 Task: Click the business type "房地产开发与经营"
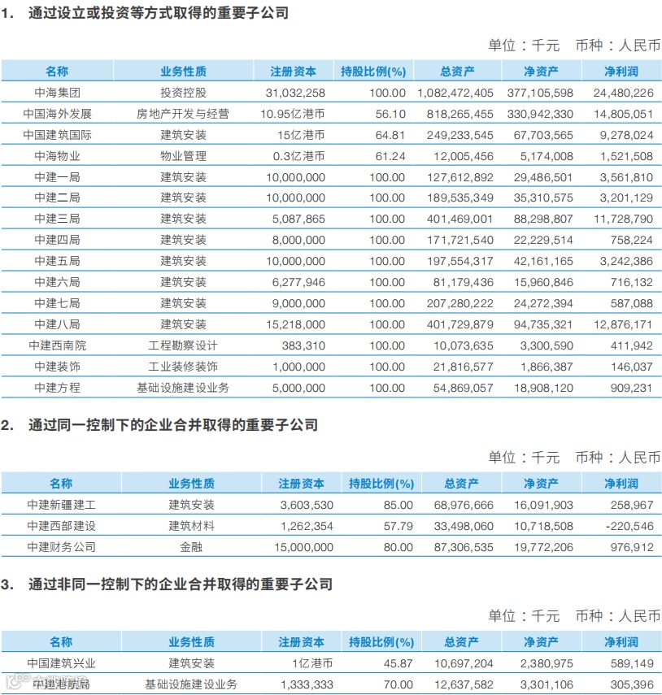[x=183, y=114]
